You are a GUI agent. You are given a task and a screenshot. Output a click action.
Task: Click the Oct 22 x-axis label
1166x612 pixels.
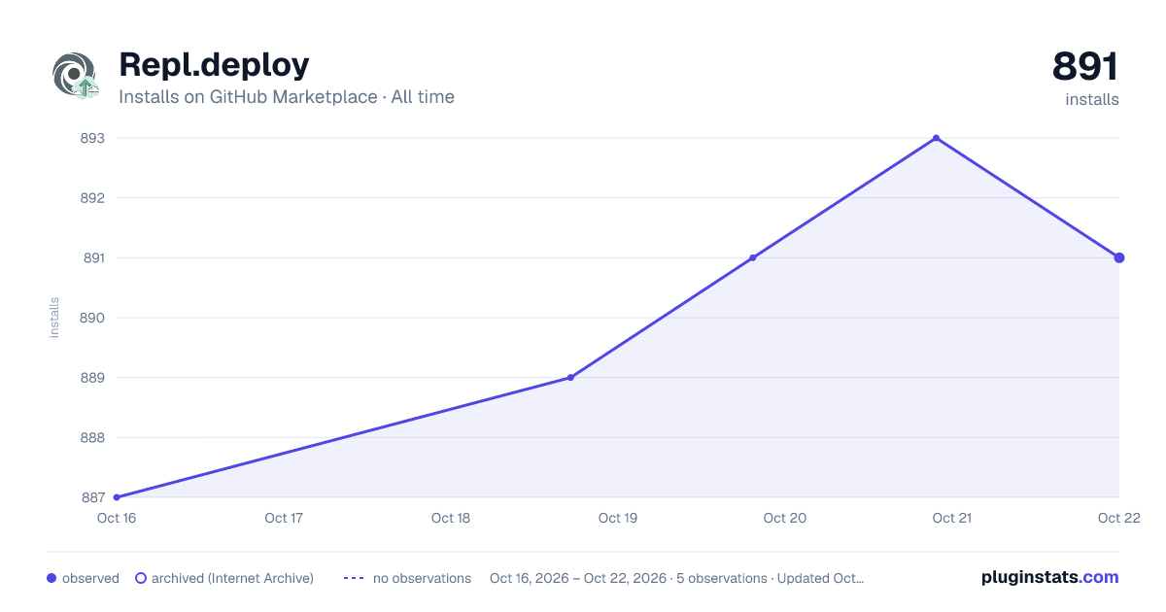pos(1118,518)
